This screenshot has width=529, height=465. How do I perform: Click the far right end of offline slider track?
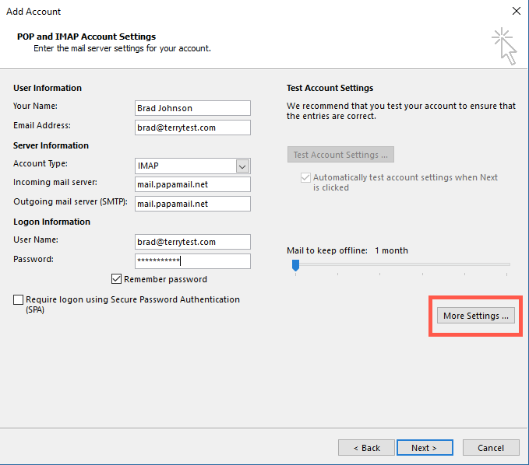click(x=507, y=264)
